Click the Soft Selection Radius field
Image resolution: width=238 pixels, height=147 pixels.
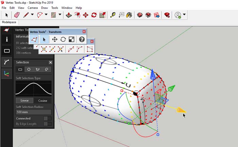tap(33, 112)
